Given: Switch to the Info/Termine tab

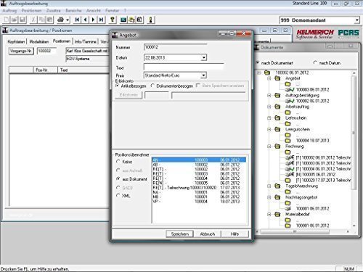Looking at the screenshot, I should (86, 41).
